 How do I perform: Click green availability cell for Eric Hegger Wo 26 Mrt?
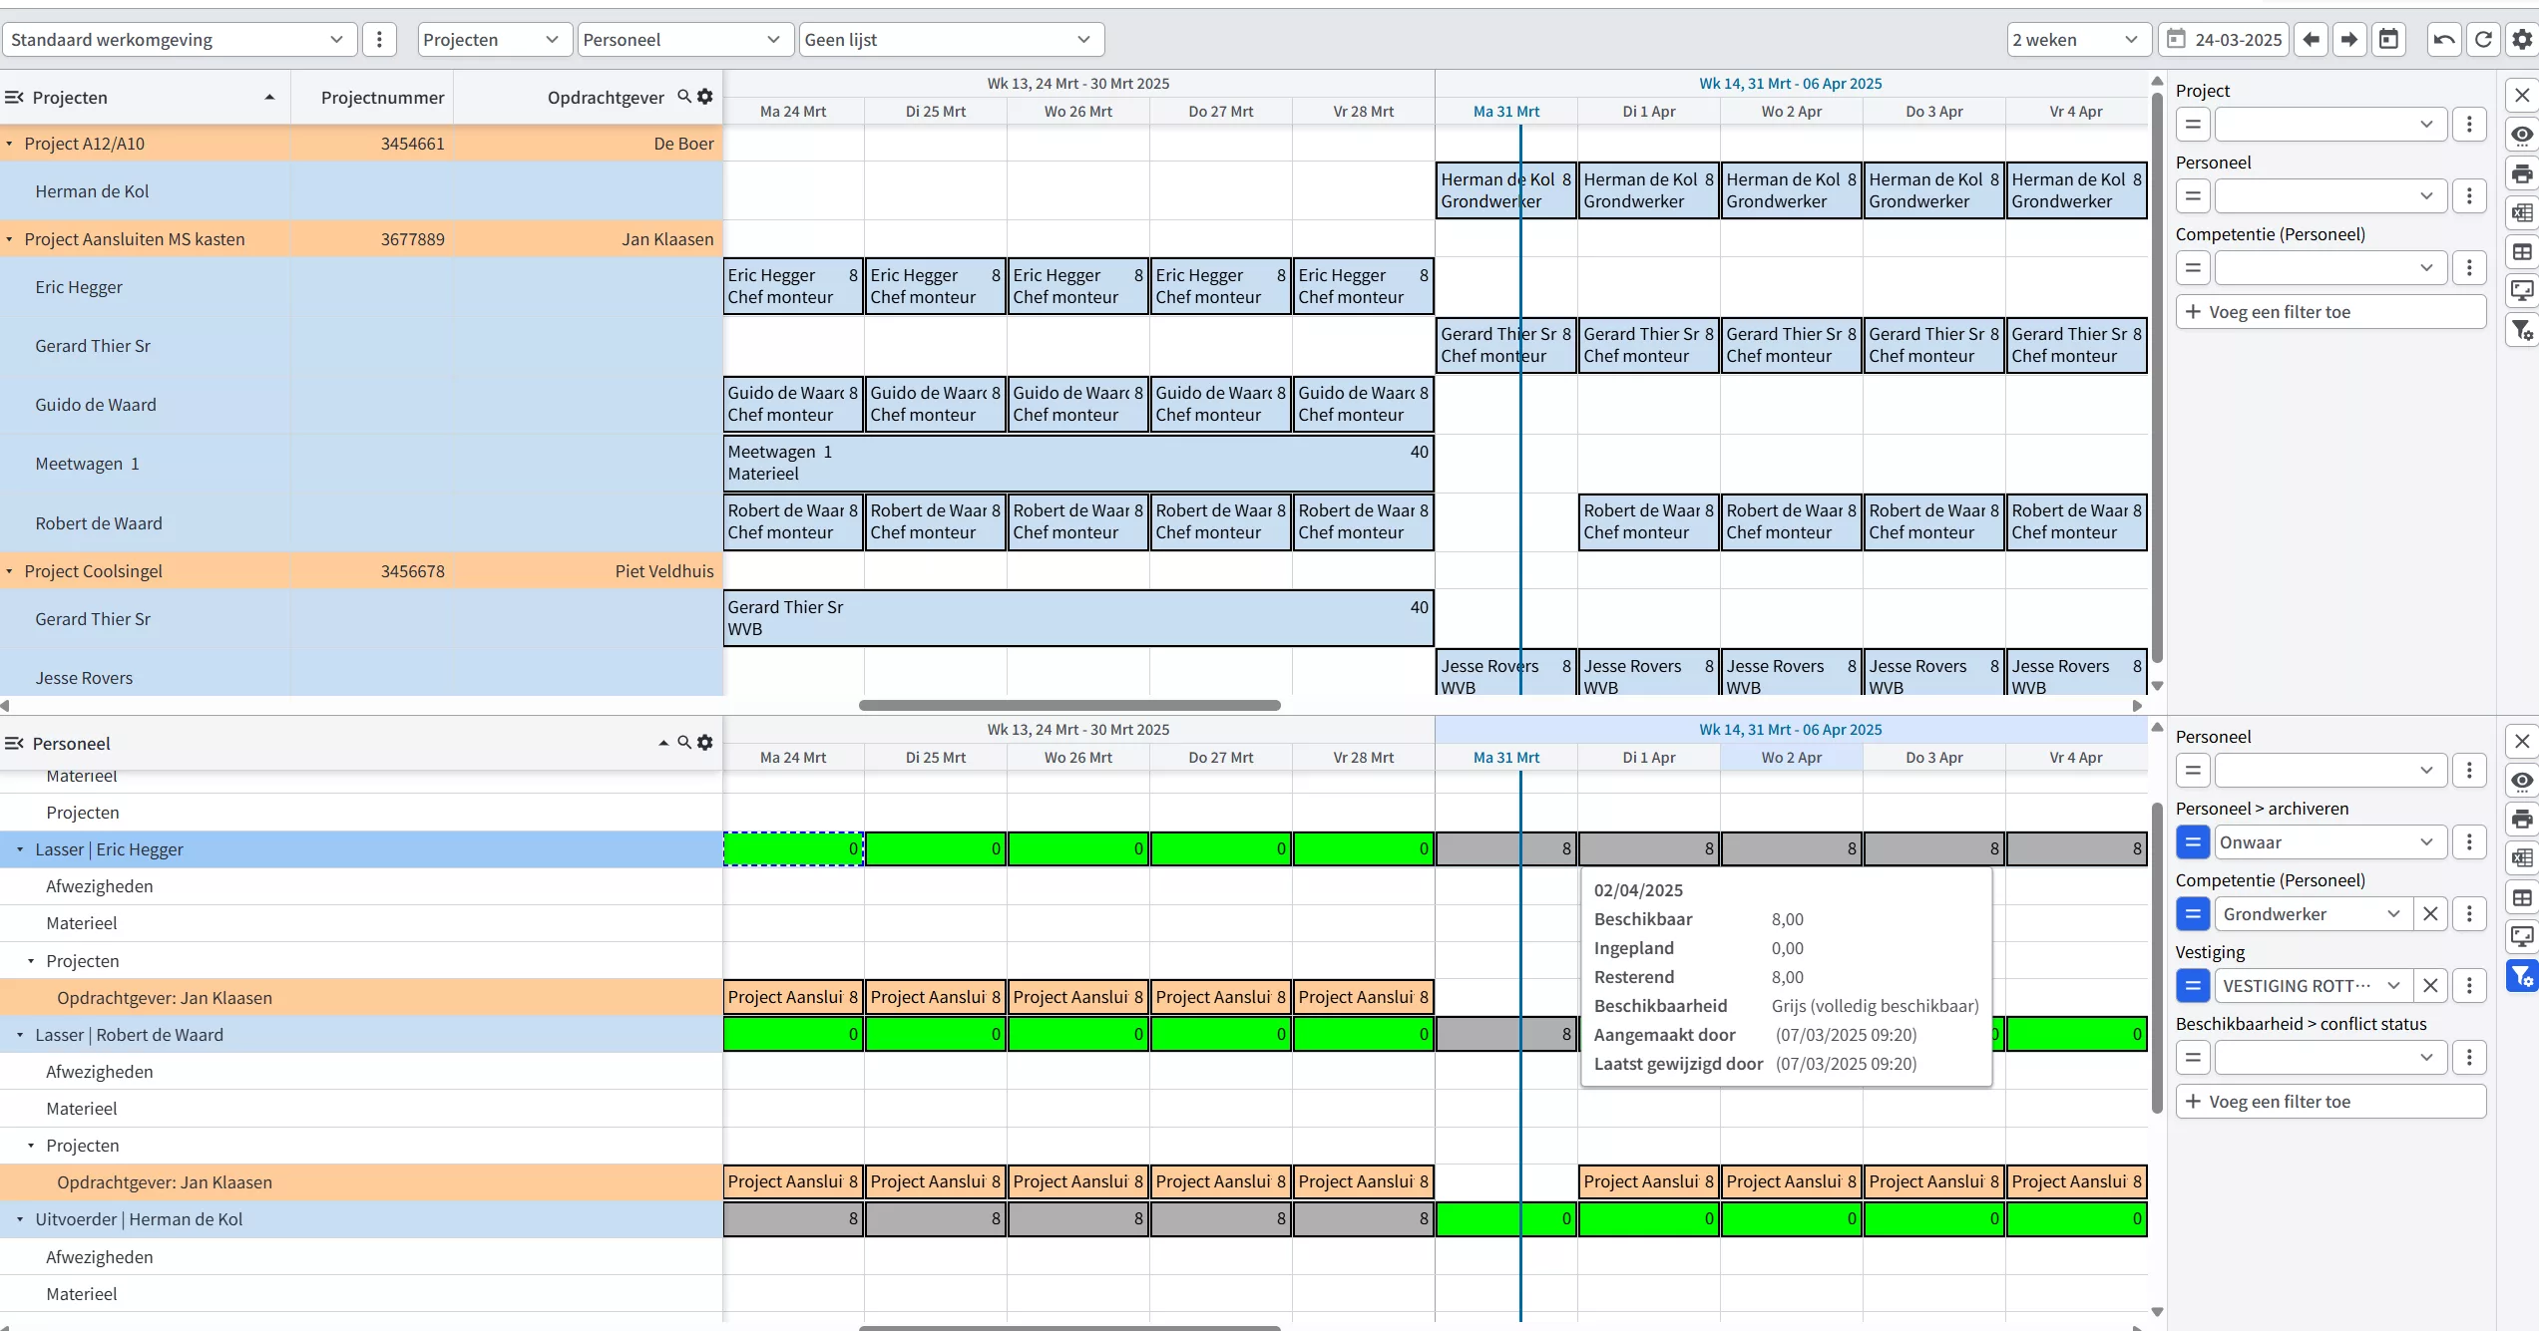(1077, 849)
